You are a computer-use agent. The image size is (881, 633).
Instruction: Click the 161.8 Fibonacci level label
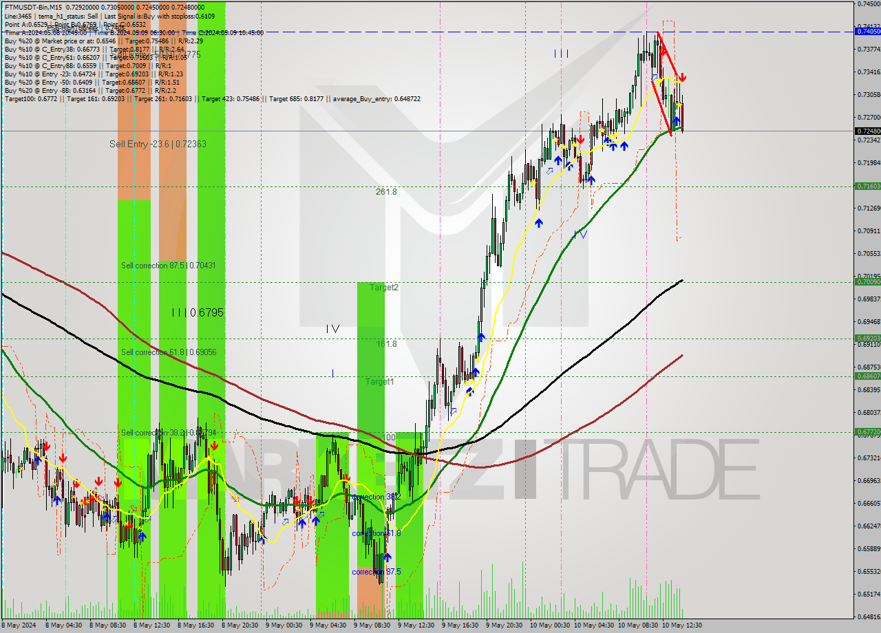(x=386, y=343)
